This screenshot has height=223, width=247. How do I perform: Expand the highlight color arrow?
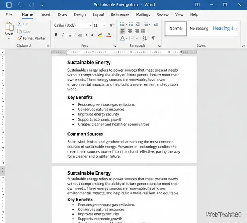(104, 35)
